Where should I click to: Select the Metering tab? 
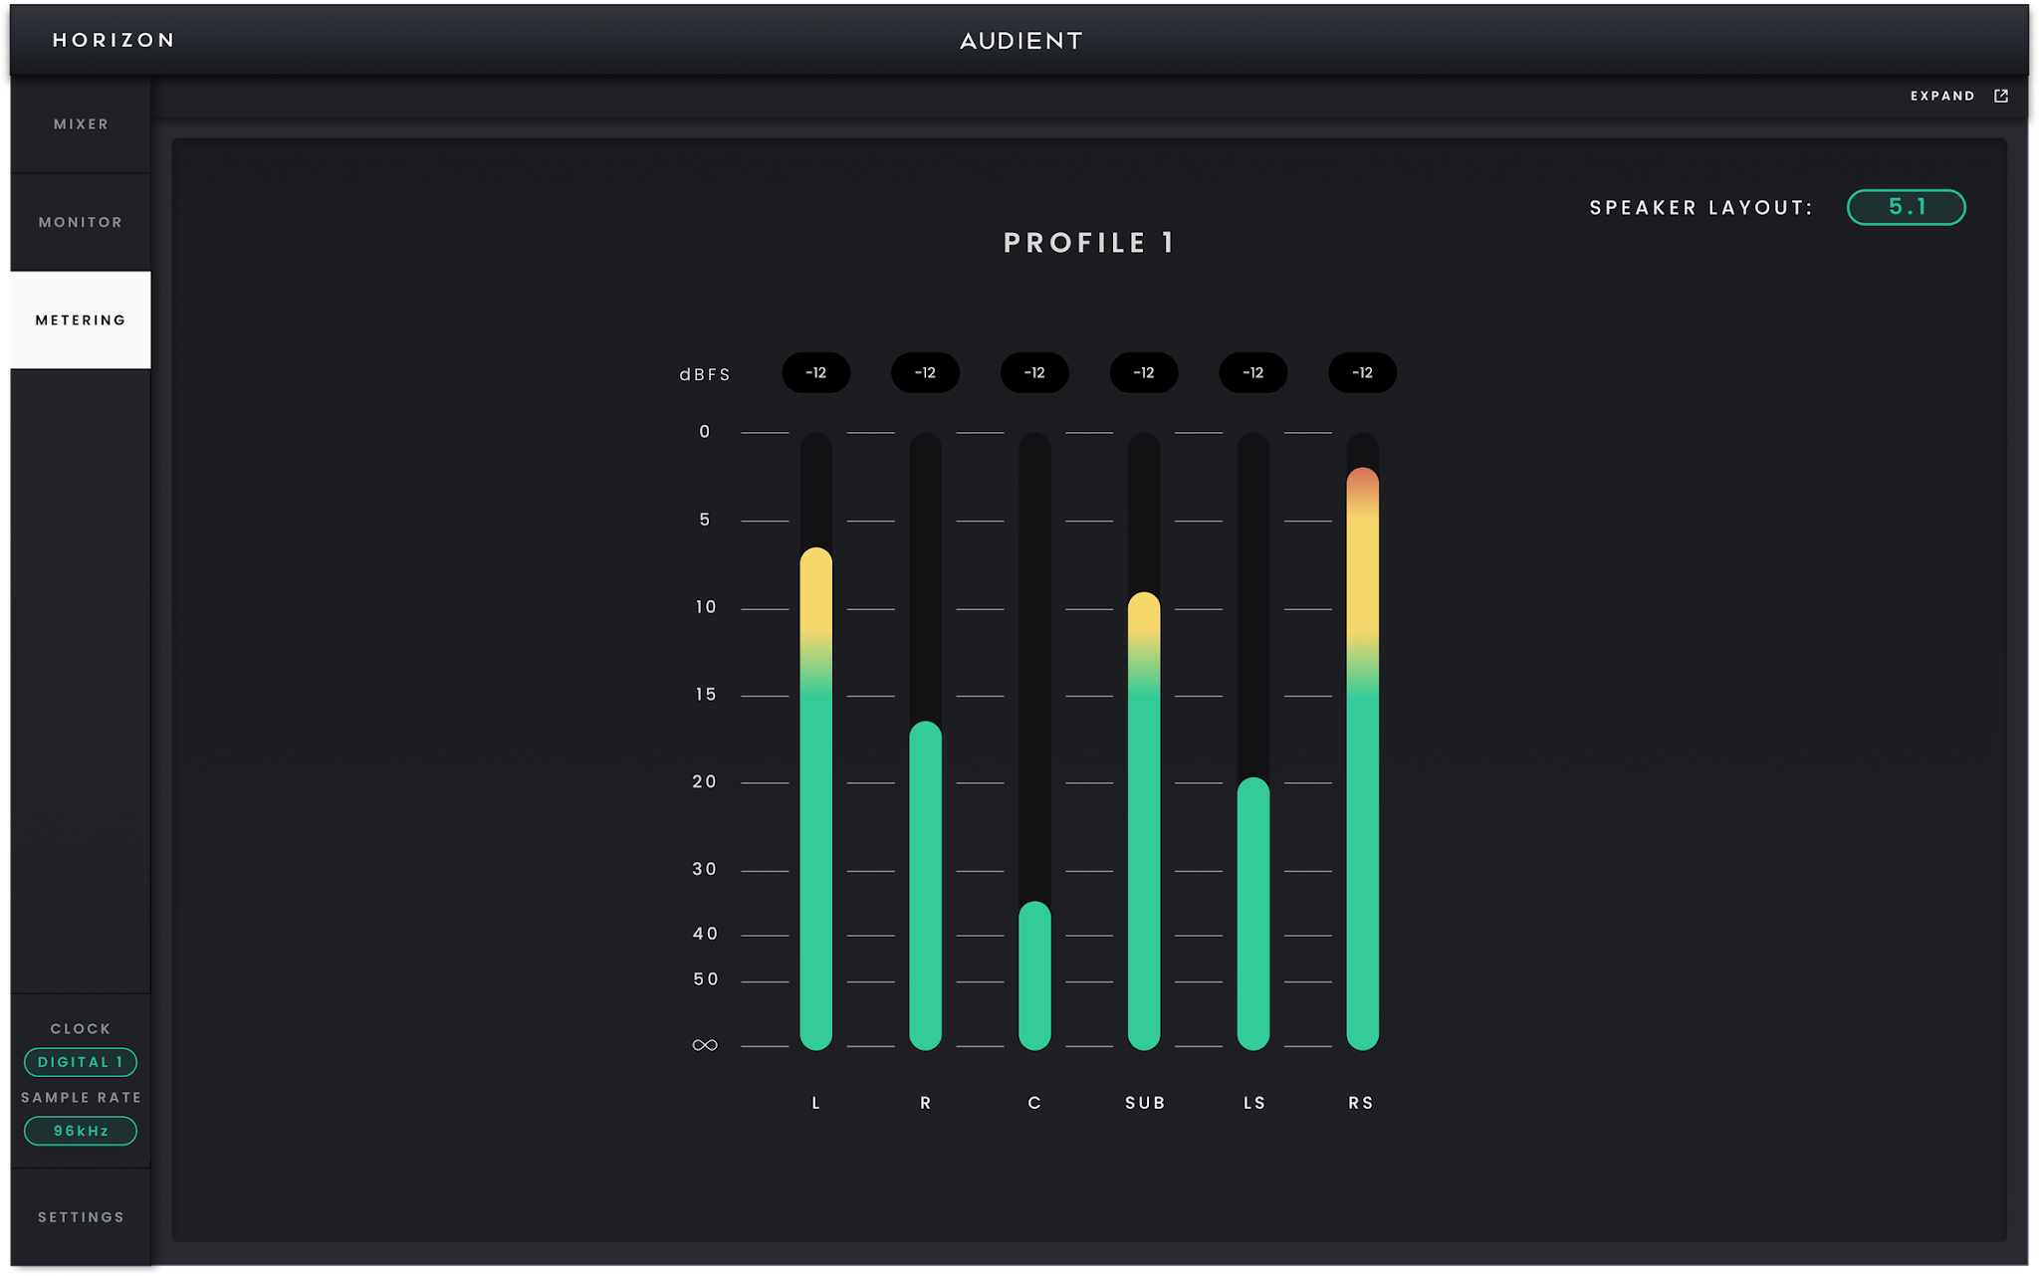point(81,319)
